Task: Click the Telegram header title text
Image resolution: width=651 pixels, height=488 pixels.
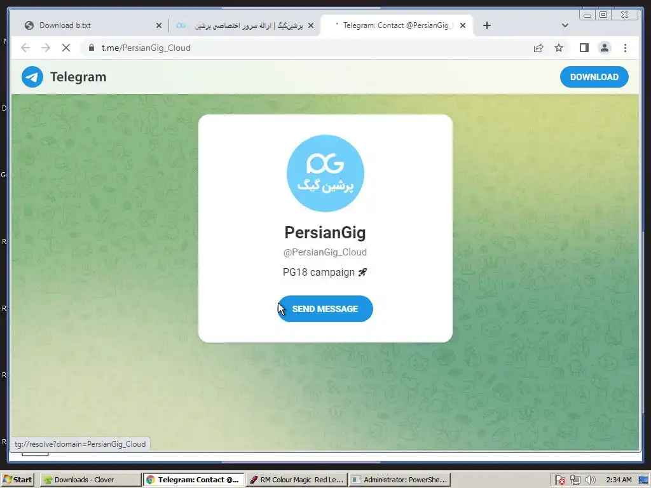Action: (x=78, y=77)
